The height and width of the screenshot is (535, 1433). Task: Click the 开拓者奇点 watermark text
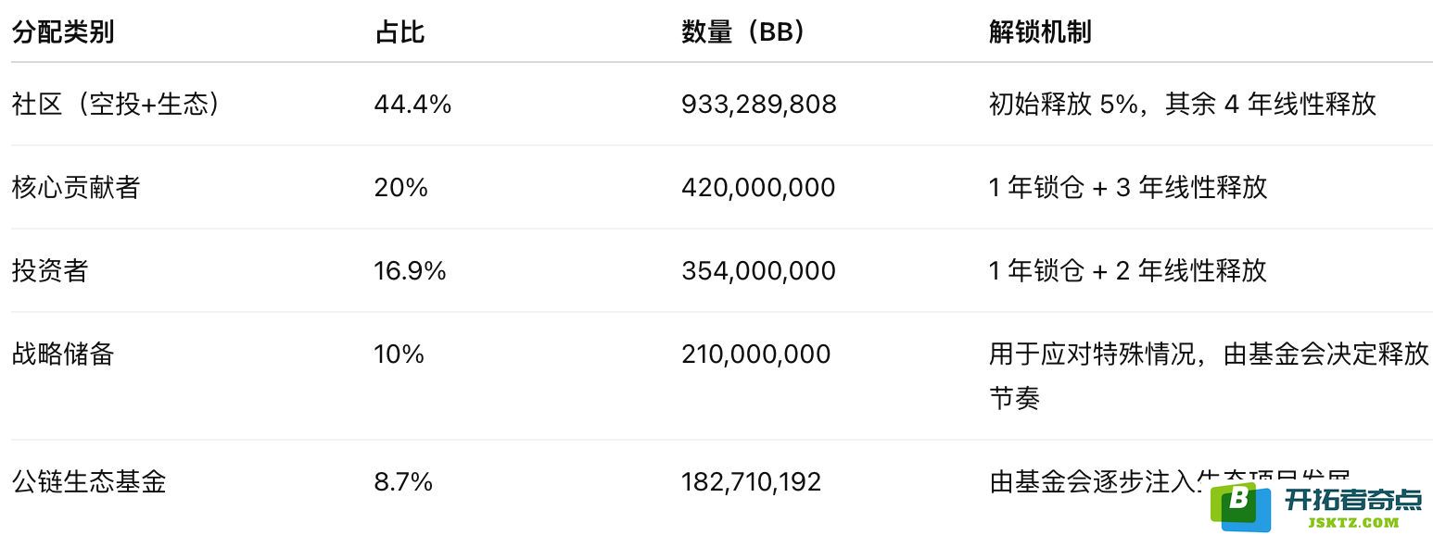point(1352,499)
